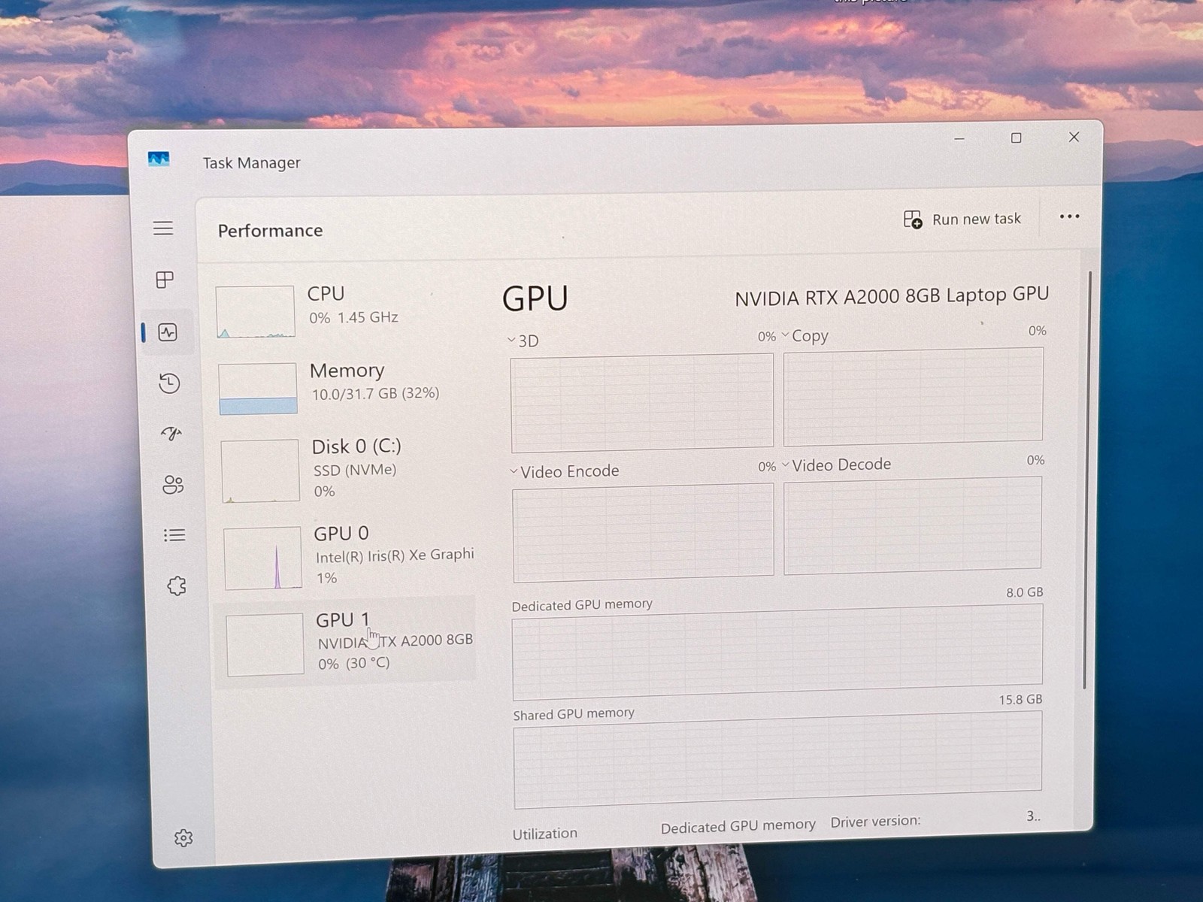This screenshot has height=902, width=1203.
Task: Click the GPU 1 mini graph thumbnail
Action: [x=265, y=645]
